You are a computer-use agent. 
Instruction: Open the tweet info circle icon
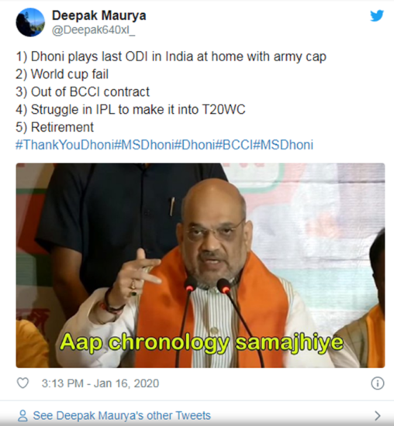378,383
